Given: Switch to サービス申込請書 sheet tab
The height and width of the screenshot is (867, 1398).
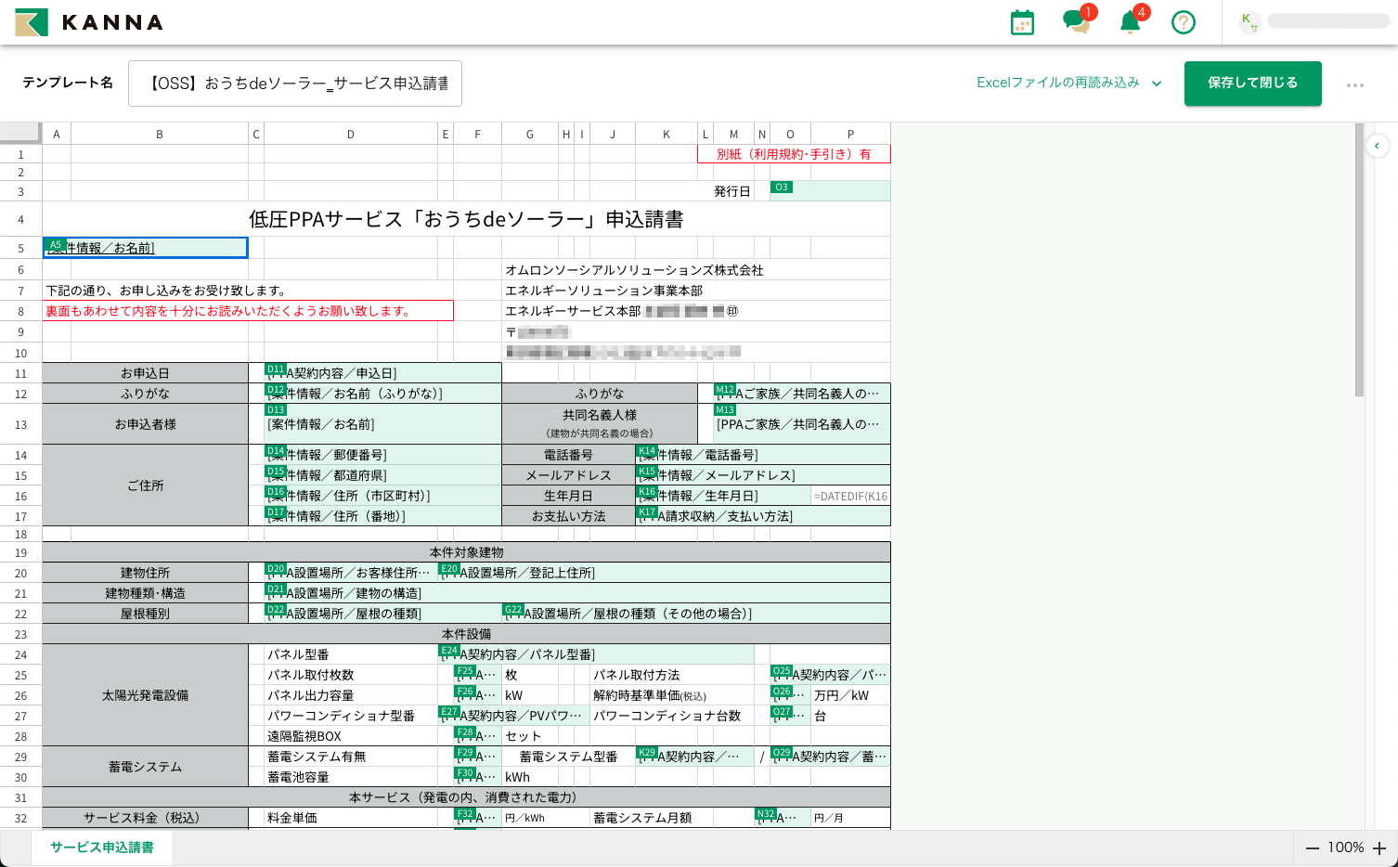Looking at the screenshot, I should click(x=102, y=848).
